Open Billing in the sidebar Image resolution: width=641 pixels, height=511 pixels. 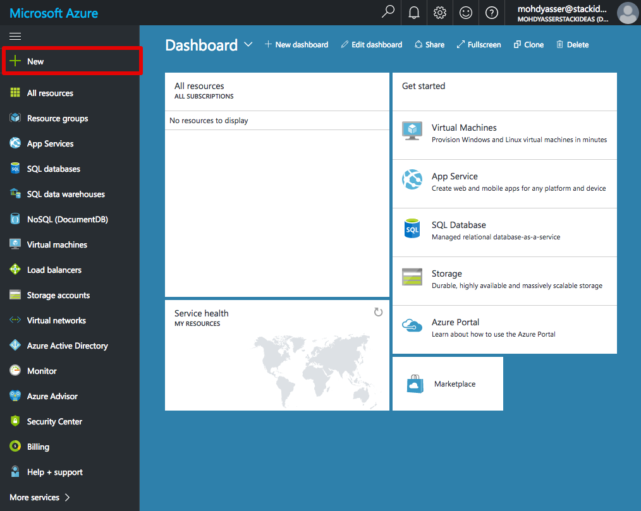coord(70,447)
